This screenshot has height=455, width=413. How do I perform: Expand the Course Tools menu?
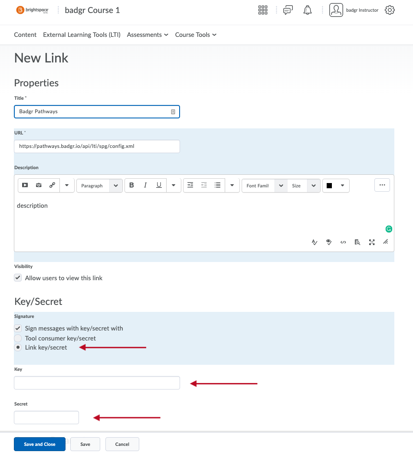coord(196,35)
